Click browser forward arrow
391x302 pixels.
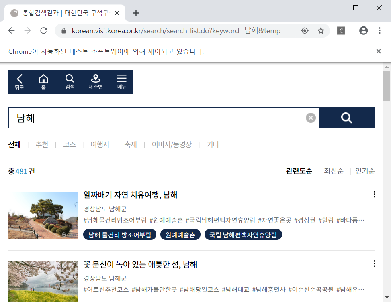27,30
